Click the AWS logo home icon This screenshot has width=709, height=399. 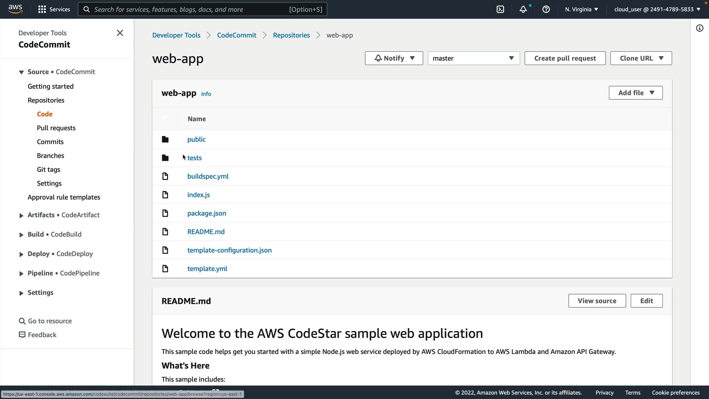coord(16,9)
